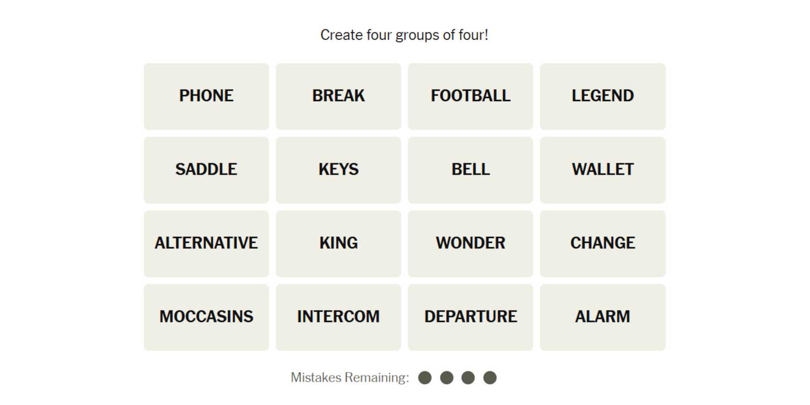
Task: Click the 'Create four groups of four!' heading
Action: 404,35
